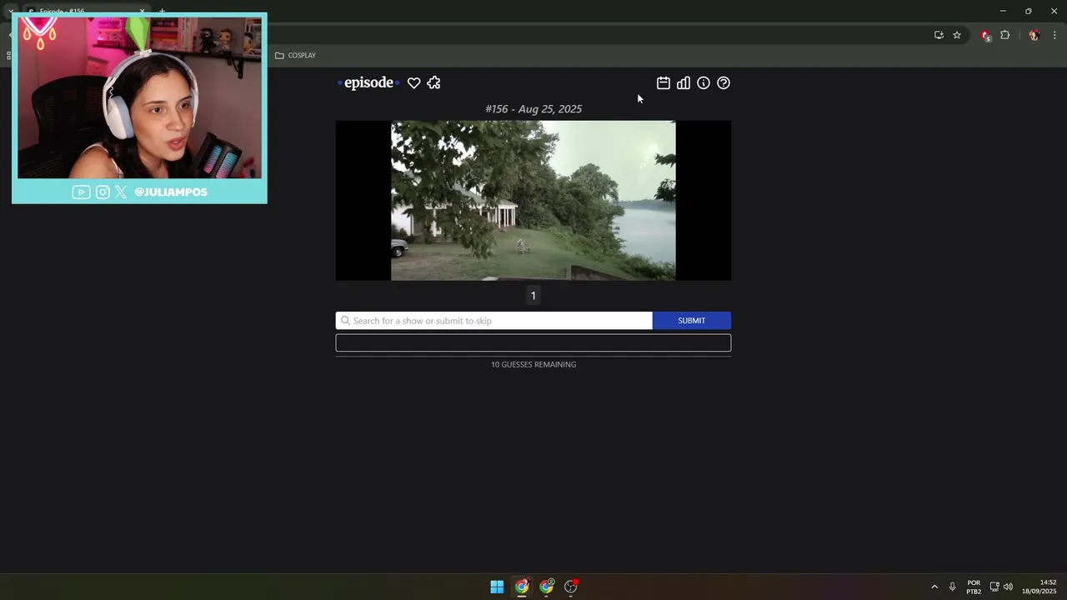Viewport: 1067px width, 600px height.
Task: Switch to second Chrome icon on taskbar
Action: tap(547, 587)
